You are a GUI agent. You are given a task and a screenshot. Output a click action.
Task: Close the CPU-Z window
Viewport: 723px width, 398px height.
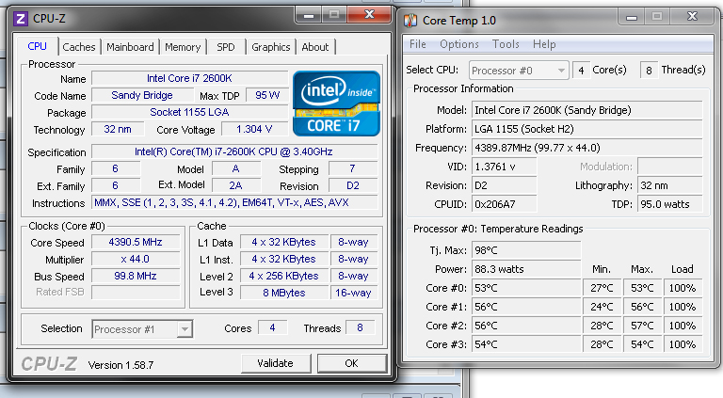point(369,15)
